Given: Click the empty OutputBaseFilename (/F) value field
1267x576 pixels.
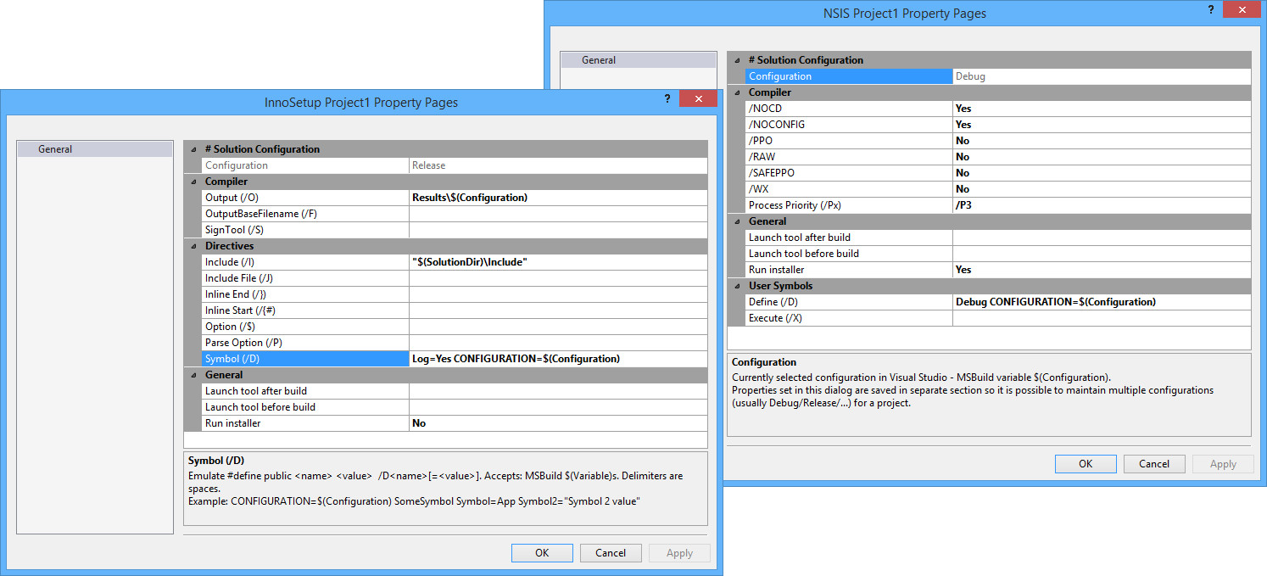Looking at the screenshot, I should (558, 214).
